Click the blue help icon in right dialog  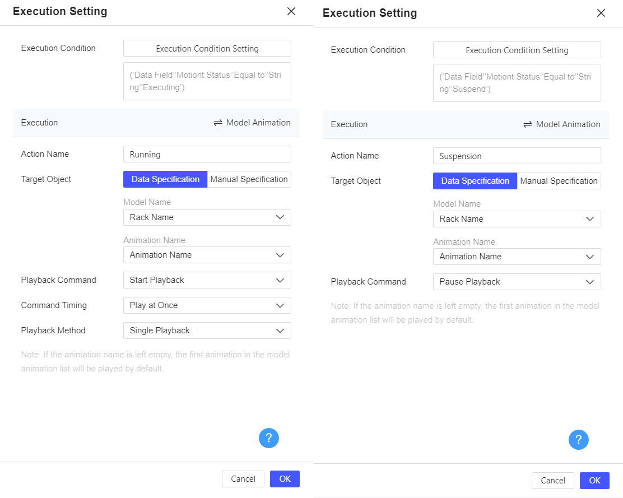(579, 440)
